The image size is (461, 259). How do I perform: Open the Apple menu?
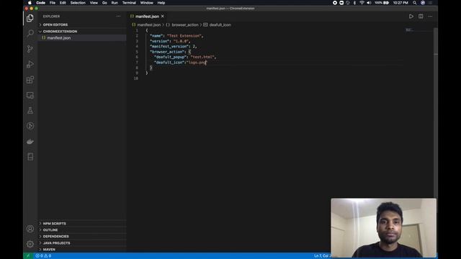point(30,3)
